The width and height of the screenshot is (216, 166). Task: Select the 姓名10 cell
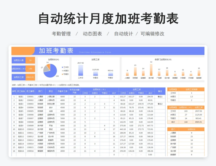(21, 129)
